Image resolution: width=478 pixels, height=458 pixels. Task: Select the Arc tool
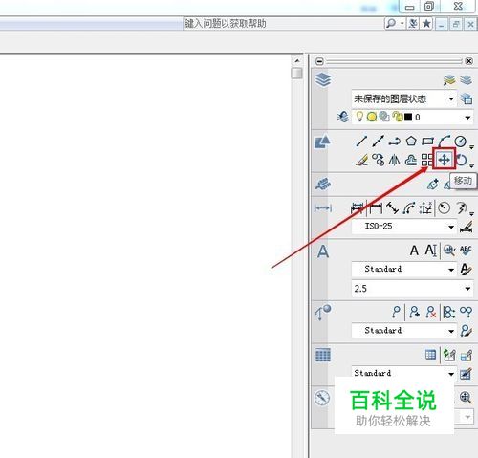(x=444, y=141)
